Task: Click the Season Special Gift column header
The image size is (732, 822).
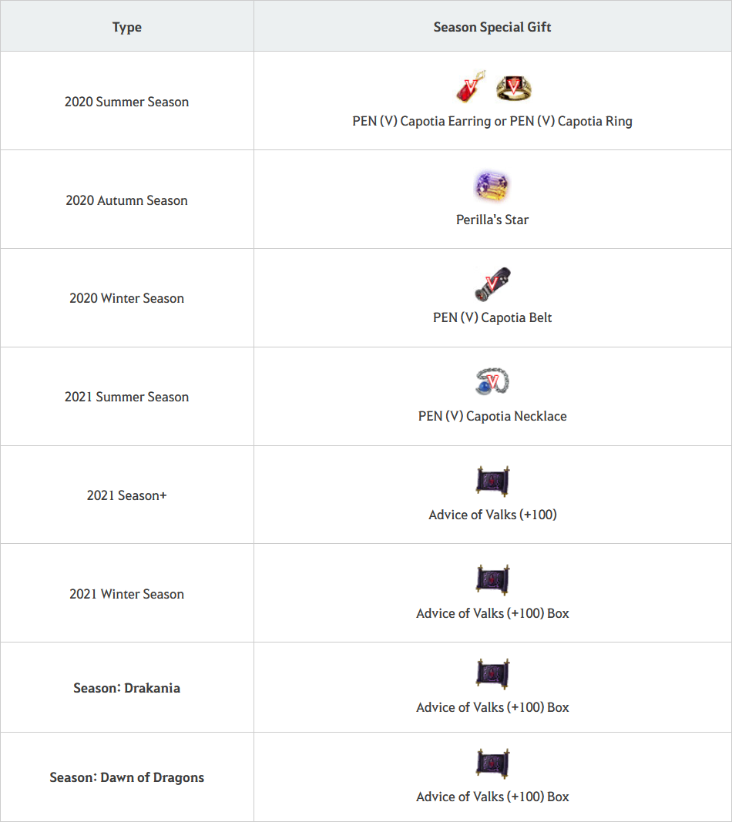Action: click(x=492, y=26)
